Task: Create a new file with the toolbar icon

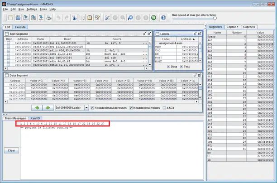Action: coord(10,18)
